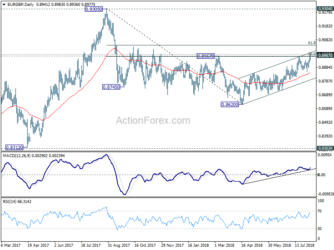The height and width of the screenshot is (250, 334).
Task: Click the 16 Jan 2018 date label
Action: pos(198,245)
